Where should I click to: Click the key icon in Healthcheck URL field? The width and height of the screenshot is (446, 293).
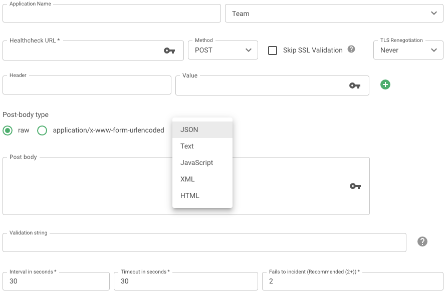click(x=169, y=51)
